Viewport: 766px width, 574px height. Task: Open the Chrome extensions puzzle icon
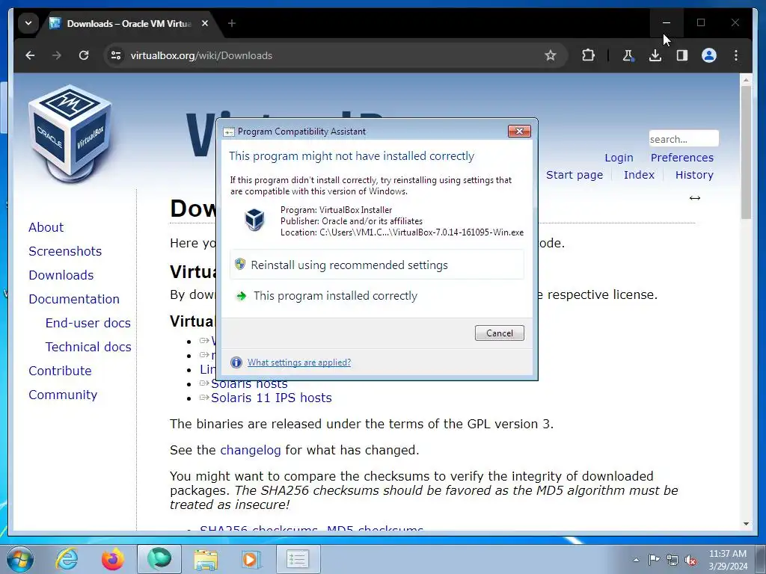[x=588, y=55]
